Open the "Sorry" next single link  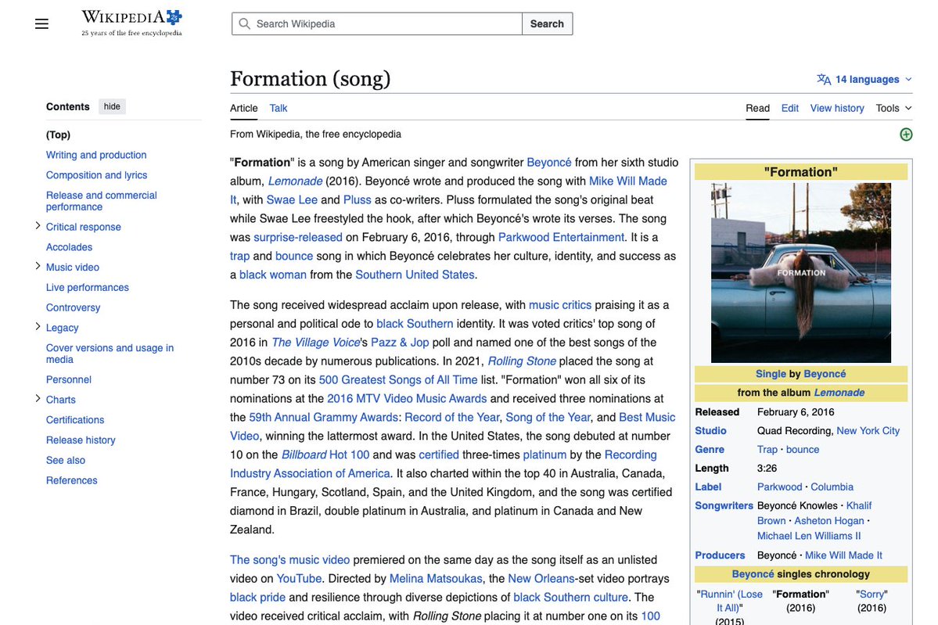click(x=872, y=594)
